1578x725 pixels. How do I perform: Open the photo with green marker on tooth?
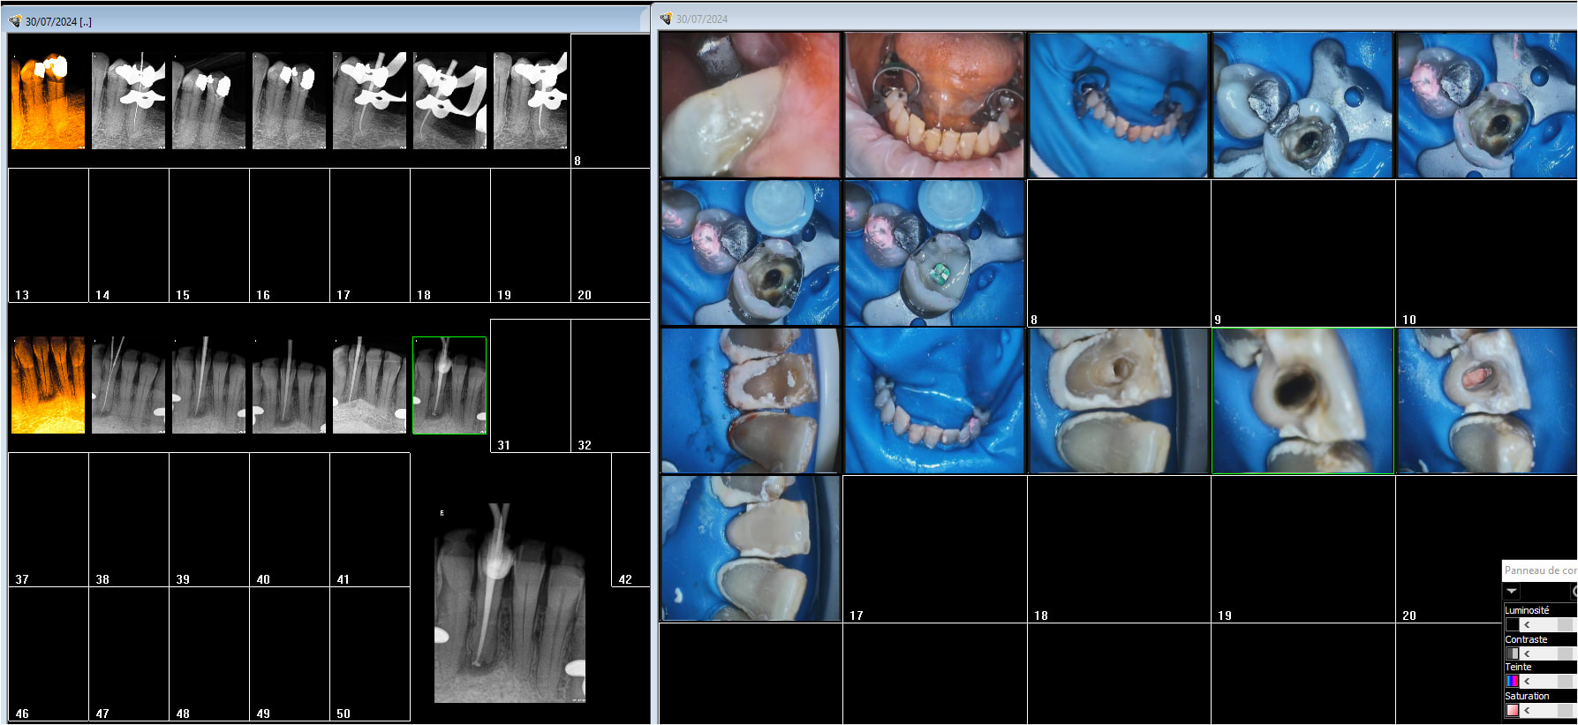[x=934, y=253]
